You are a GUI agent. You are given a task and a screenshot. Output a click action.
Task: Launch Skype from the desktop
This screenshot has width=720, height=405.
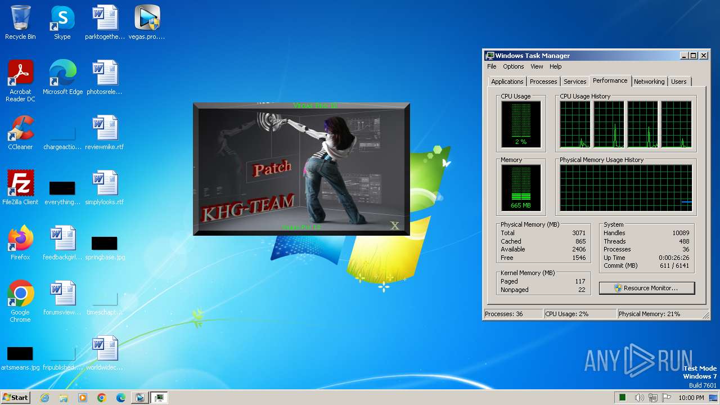(x=62, y=22)
